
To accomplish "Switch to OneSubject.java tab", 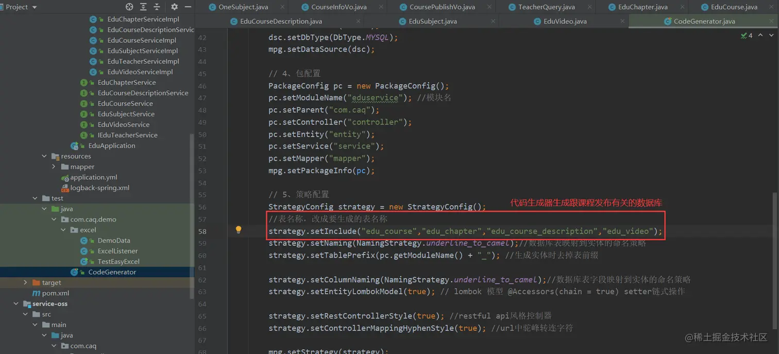I will pyautogui.click(x=243, y=7).
